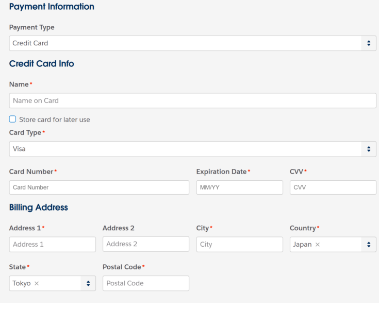379x309 pixels.
Task: Click the State field's up-down arrow icon
Action: [88, 283]
